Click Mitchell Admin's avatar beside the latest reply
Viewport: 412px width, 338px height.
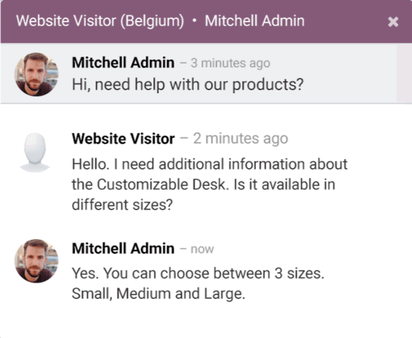[x=36, y=261]
